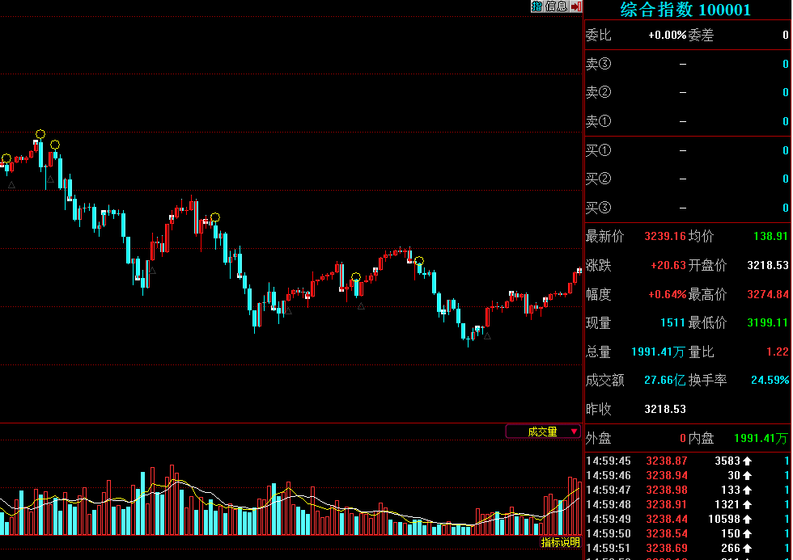The image size is (793, 560).
Task: Click the trade price 3238.87
Action: pos(667,461)
